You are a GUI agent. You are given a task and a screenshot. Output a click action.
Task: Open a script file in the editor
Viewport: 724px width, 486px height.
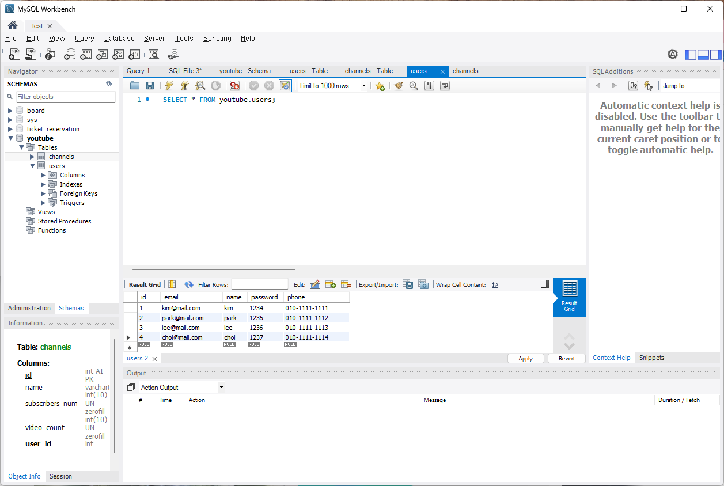pos(135,86)
